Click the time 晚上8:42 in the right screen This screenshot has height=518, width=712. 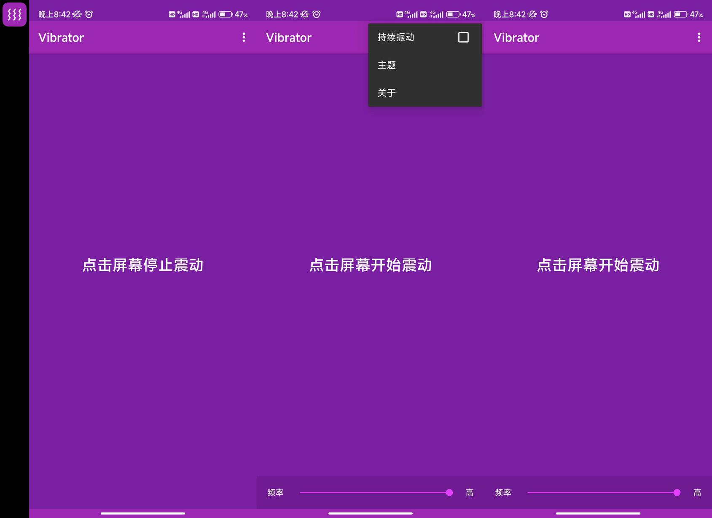pos(510,14)
